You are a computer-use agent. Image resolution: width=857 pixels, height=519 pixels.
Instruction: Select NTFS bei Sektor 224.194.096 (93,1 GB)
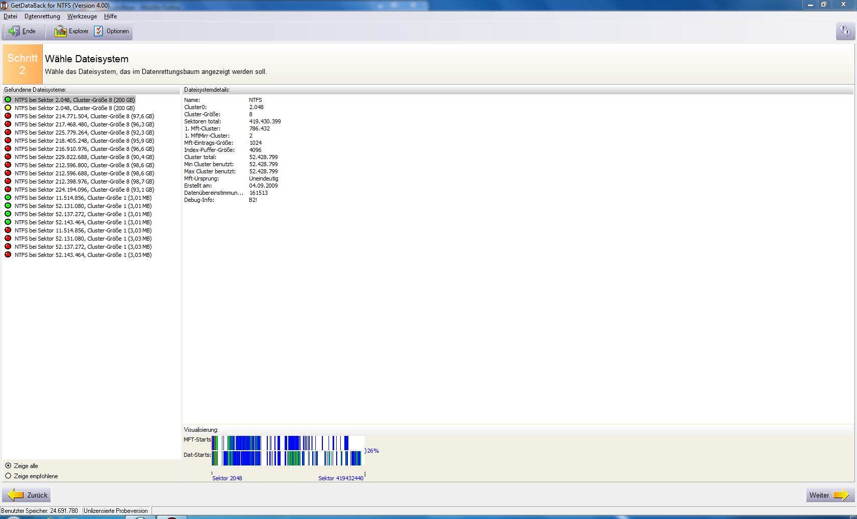84,190
